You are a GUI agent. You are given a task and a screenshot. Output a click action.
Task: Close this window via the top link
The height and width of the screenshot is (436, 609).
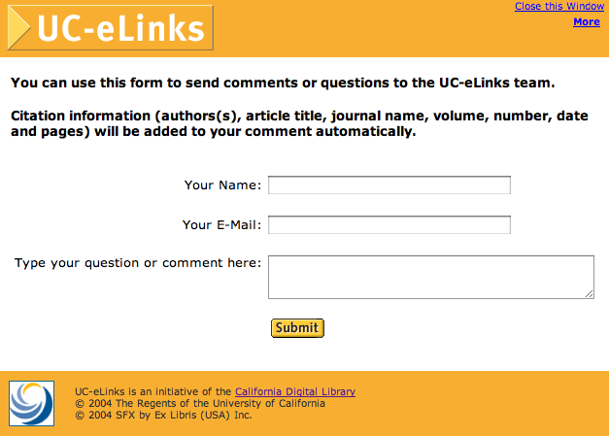[x=559, y=6]
